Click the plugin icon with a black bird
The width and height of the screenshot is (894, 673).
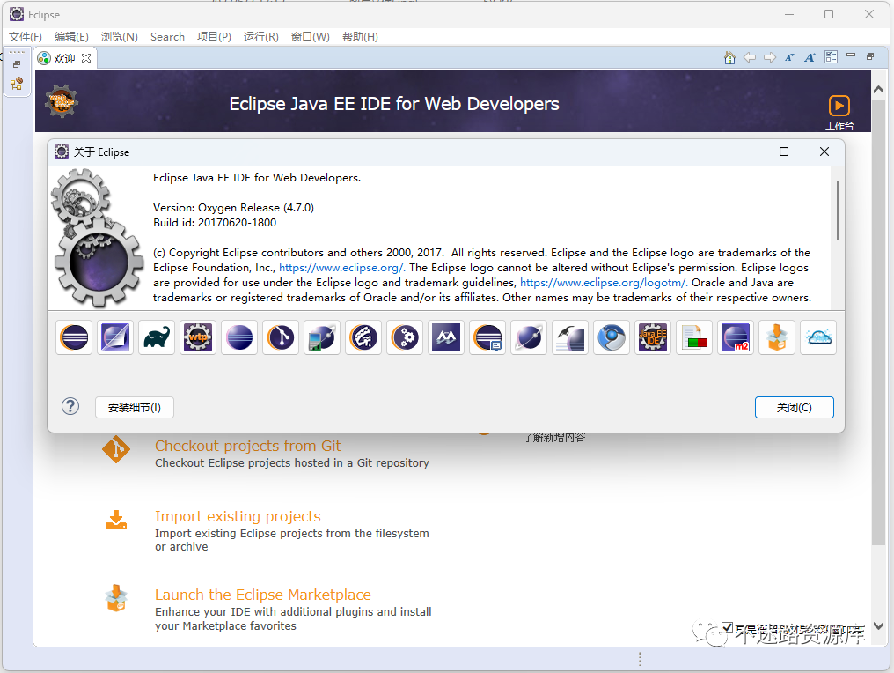tap(570, 337)
